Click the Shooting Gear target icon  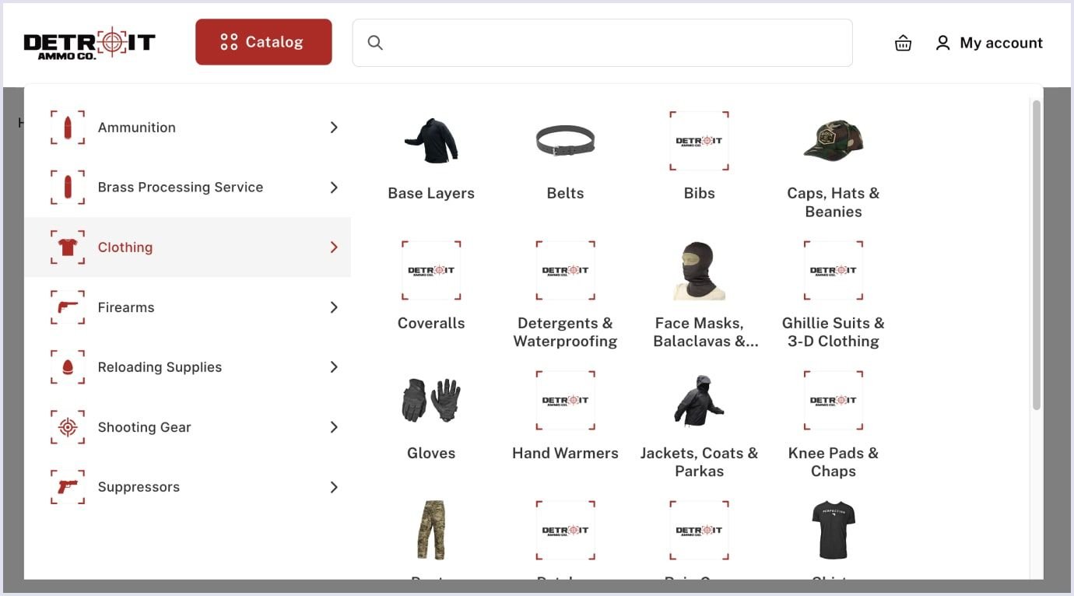click(x=68, y=427)
